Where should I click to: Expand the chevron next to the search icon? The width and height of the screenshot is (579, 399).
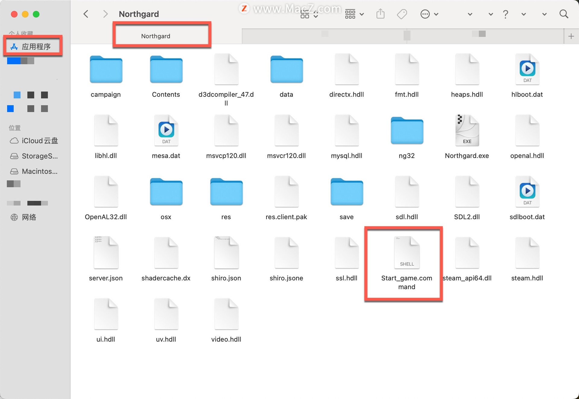click(544, 14)
